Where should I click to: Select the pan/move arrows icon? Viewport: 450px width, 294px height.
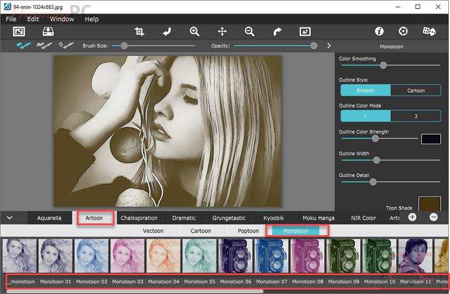pos(222,31)
